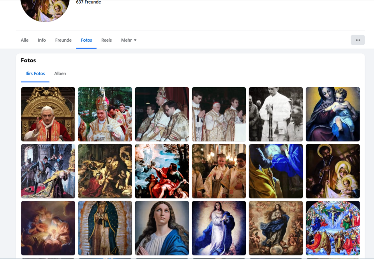
Task: Click the Fotos tab
Action: (x=86, y=40)
